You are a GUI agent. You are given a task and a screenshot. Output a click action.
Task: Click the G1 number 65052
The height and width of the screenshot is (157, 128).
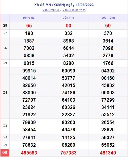click(x=108, y=145)
